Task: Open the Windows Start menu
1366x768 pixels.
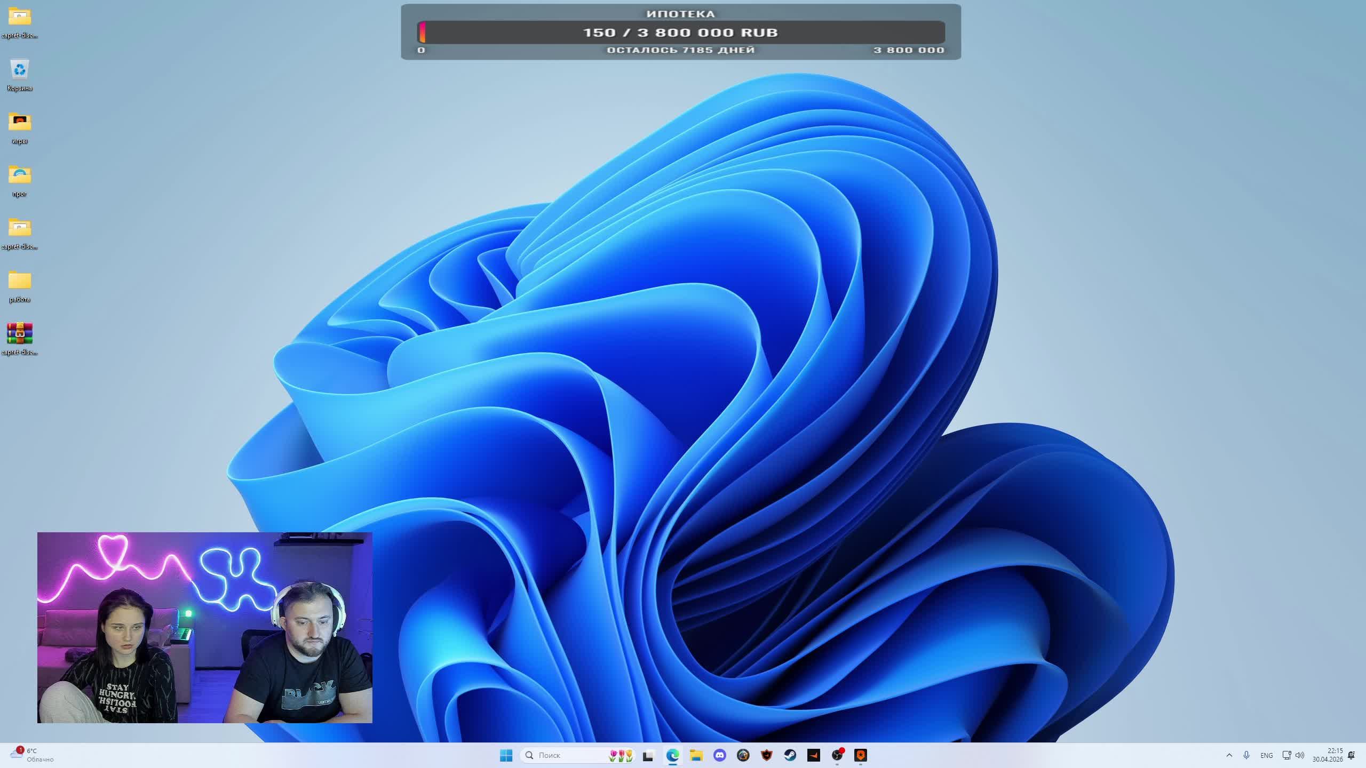Action: pyautogui.click(x=506, y=755)
